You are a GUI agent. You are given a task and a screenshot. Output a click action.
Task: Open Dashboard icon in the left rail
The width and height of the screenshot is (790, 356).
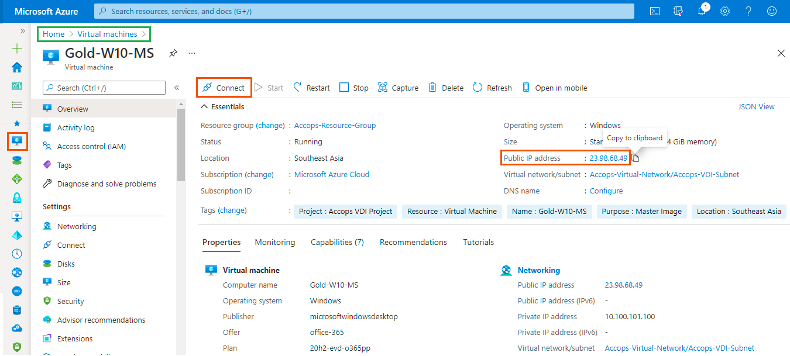17,86
